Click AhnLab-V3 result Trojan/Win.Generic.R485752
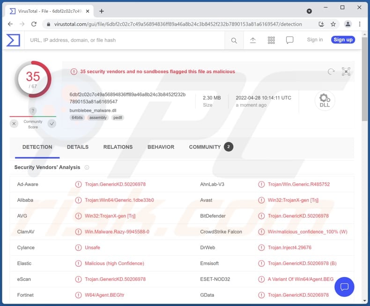This screenshot has width=370, height=306. point(299,184)
